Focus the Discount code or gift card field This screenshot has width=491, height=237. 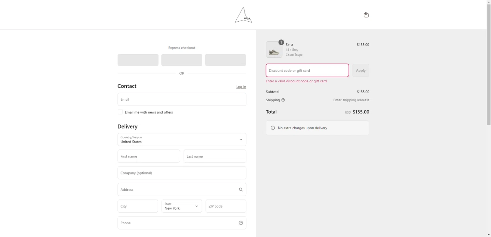(x=307, y=70)
